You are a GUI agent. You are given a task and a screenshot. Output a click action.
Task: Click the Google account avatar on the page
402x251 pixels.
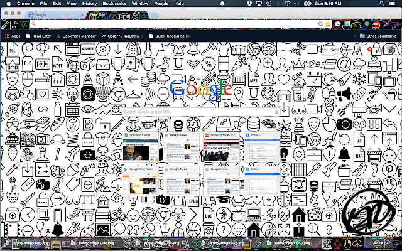[391, 49]
